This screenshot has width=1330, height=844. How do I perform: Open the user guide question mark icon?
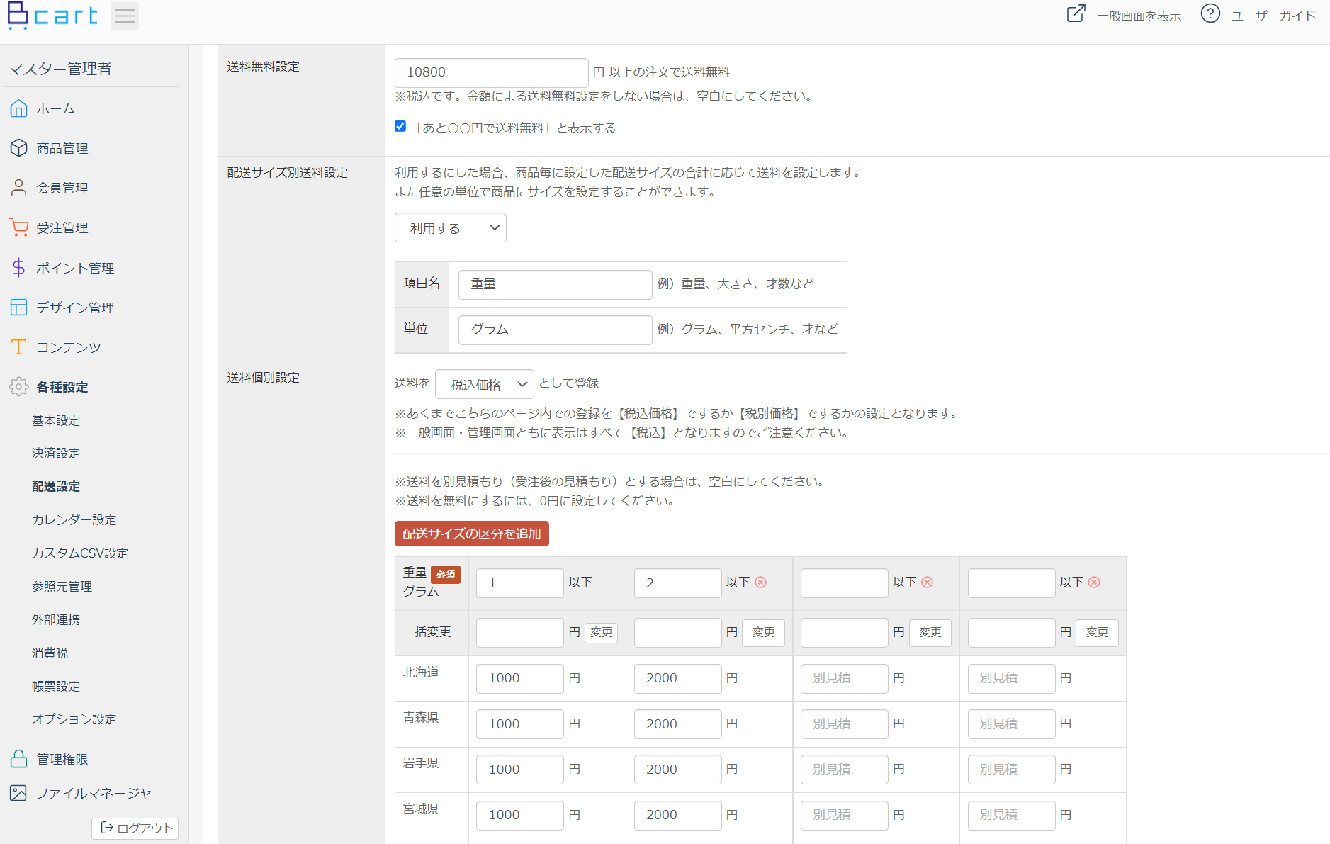click(1210, 14)
